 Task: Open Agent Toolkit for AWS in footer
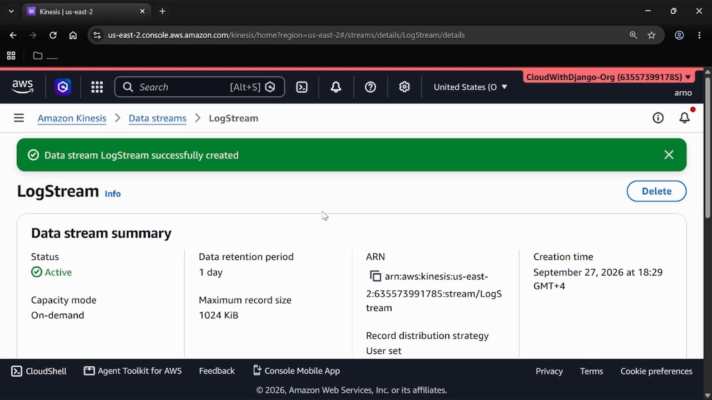[133, 371]
